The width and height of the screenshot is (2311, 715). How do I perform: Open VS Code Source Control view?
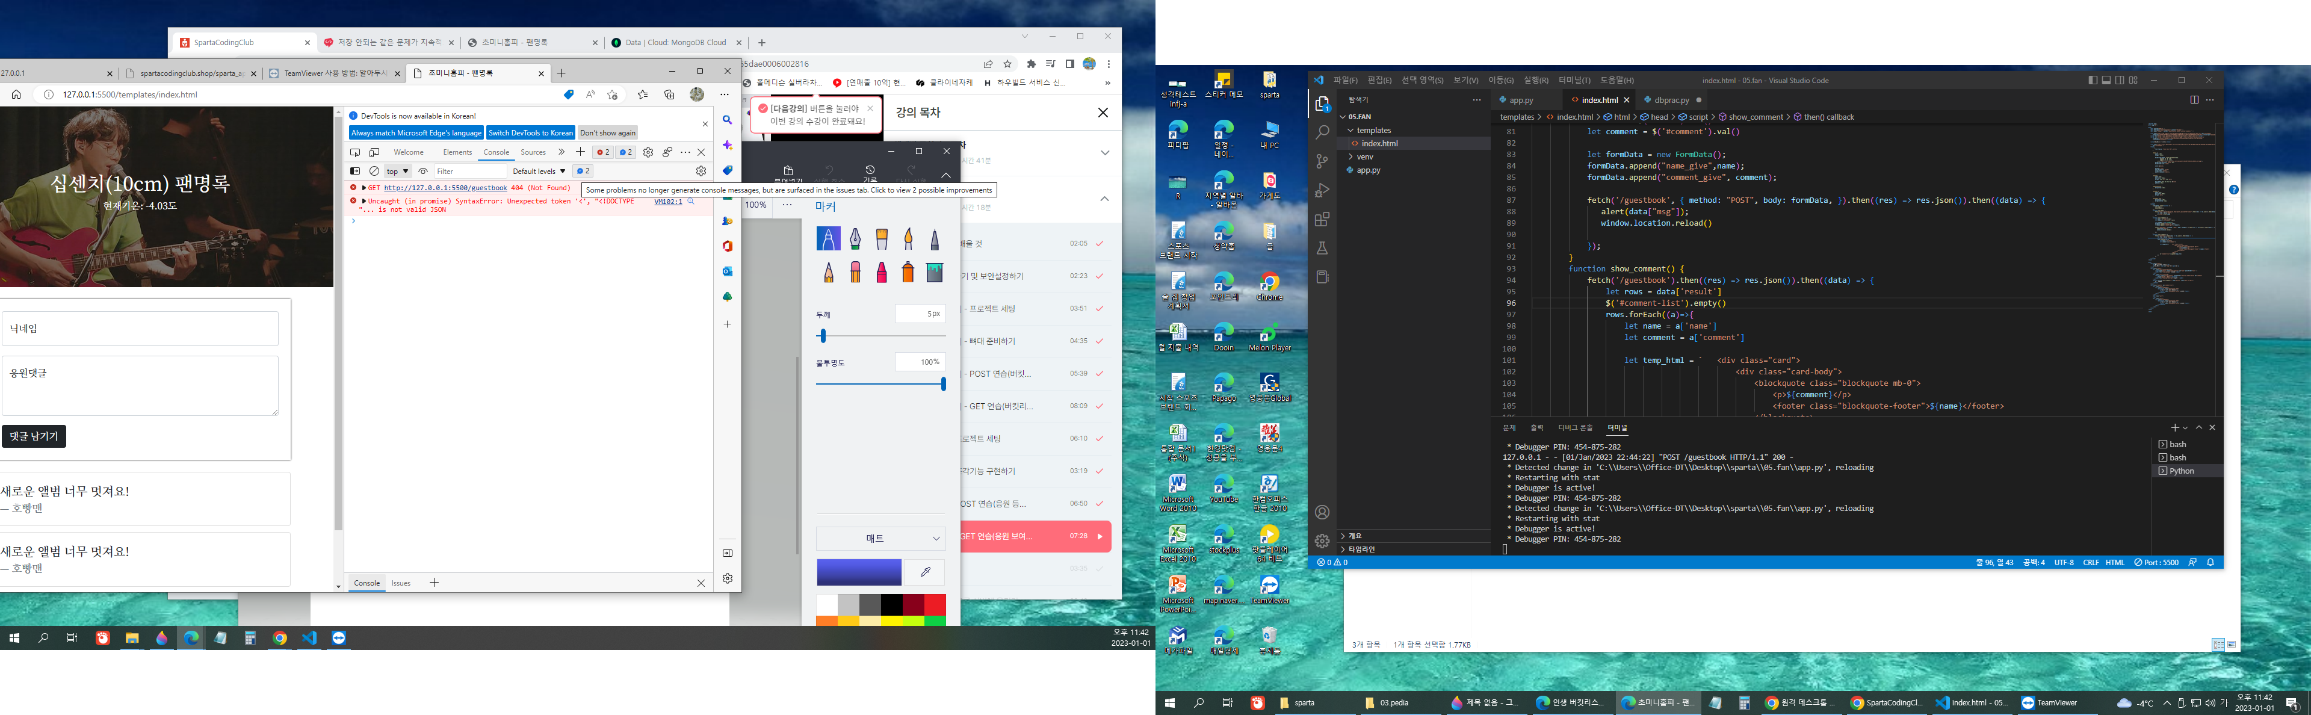1322,161
